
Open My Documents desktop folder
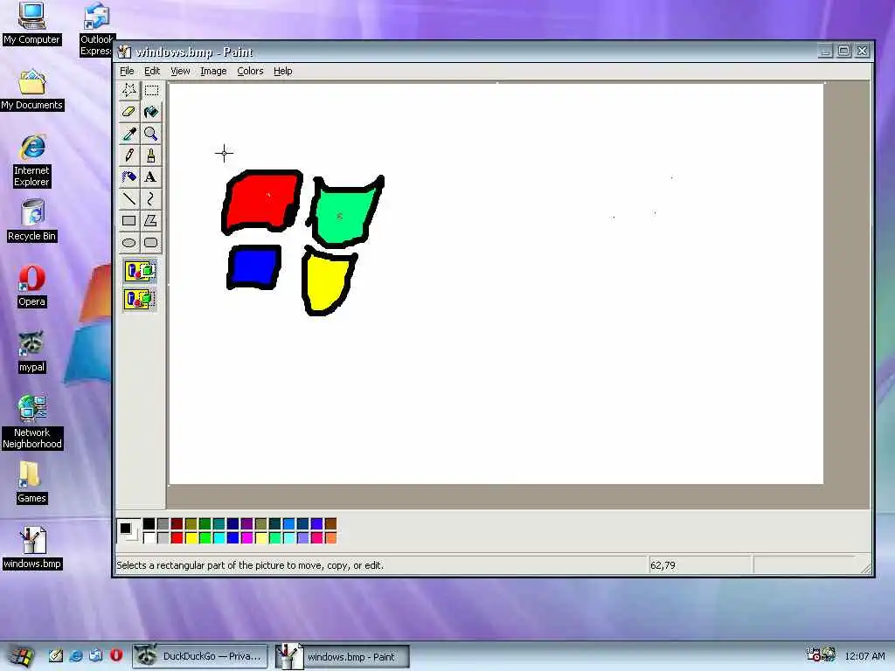32,90
